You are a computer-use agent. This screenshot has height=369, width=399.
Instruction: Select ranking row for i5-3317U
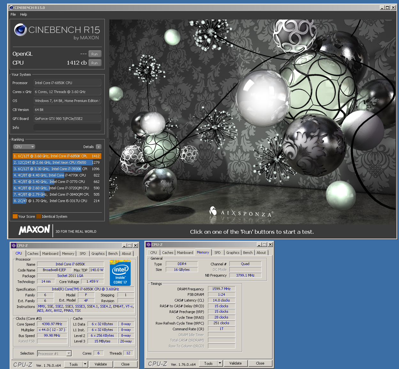tap(57, 201)
